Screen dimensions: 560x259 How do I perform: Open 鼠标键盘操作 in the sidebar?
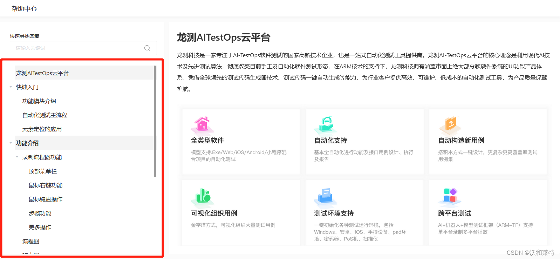coord(46,199)
